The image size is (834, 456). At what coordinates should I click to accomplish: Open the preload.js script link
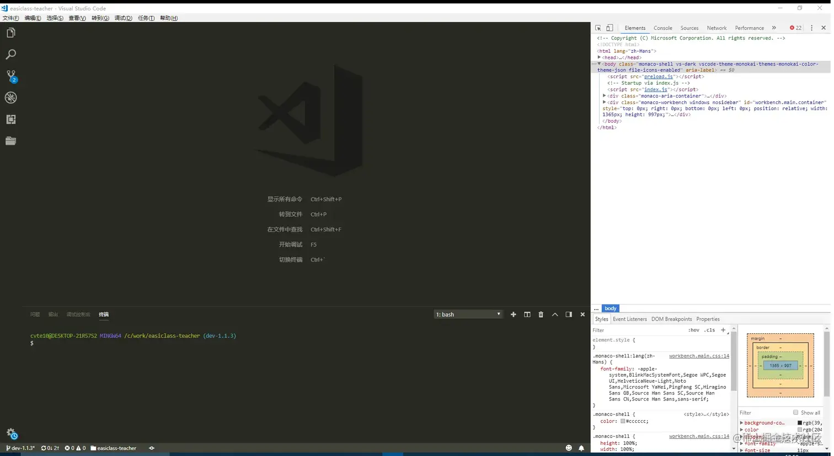point(659,77)
